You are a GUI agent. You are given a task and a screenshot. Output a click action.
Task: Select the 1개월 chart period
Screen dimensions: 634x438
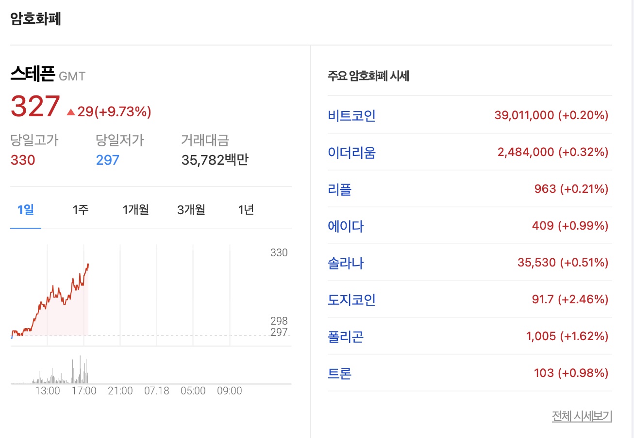coord(134,209)
